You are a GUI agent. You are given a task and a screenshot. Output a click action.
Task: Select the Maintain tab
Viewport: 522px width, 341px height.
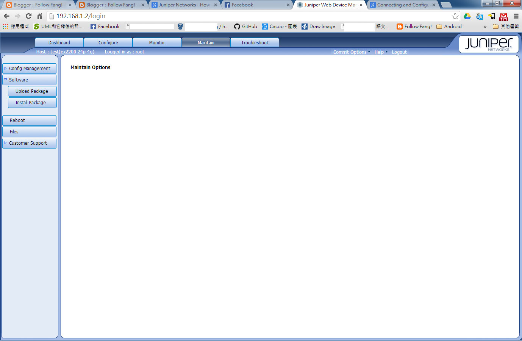coord(206,42)
